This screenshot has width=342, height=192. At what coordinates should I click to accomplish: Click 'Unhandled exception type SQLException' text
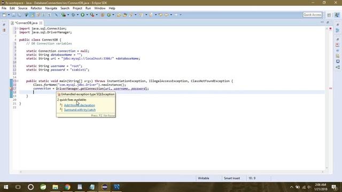[88, 94]
